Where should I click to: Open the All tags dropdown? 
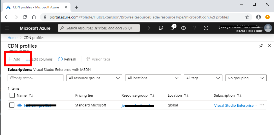[x=203, y=78]
